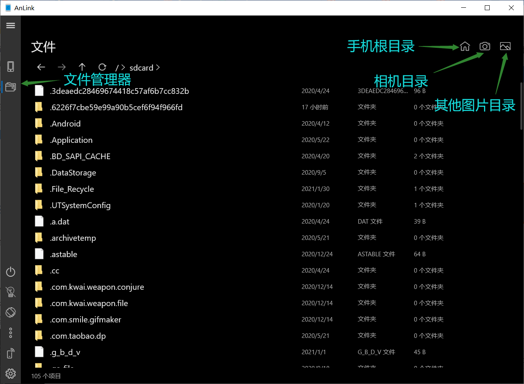Image resolution: width=524 pixels, height=384 pixels.
Task: Toggle the screen light bulb icon
Action: (x=11, y=292)
